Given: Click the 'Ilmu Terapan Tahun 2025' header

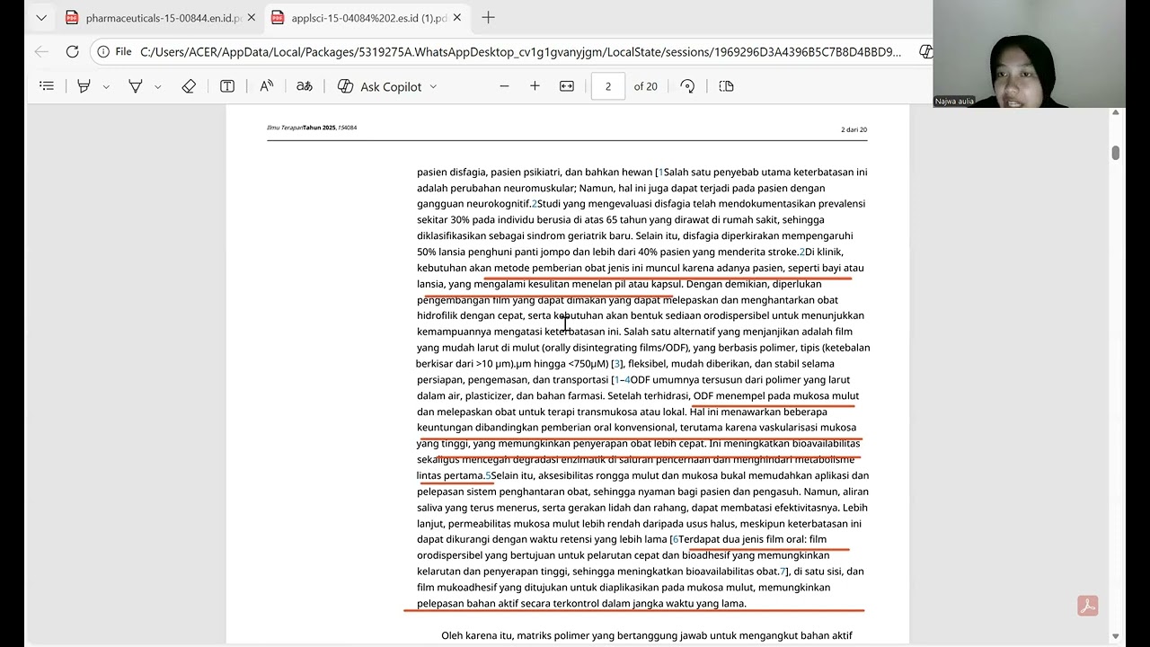Looking at the screenshot, I should (x=312, y=128).
